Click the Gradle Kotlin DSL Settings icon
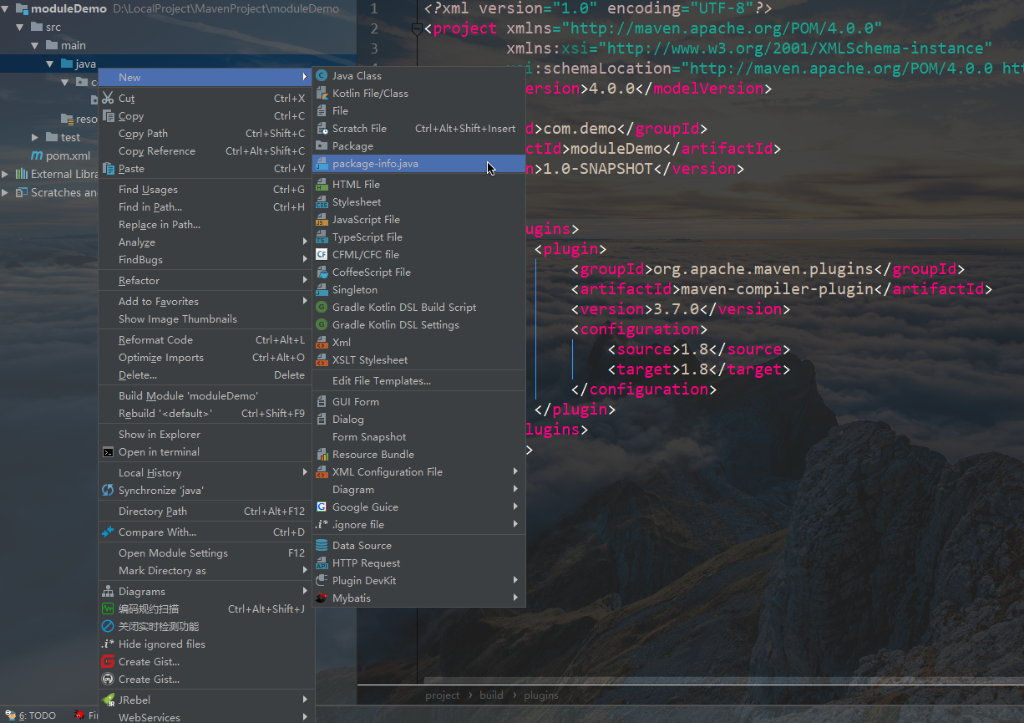Image resolution: width=1024 pixels, height=723 pixels. (x=322, y=324)
